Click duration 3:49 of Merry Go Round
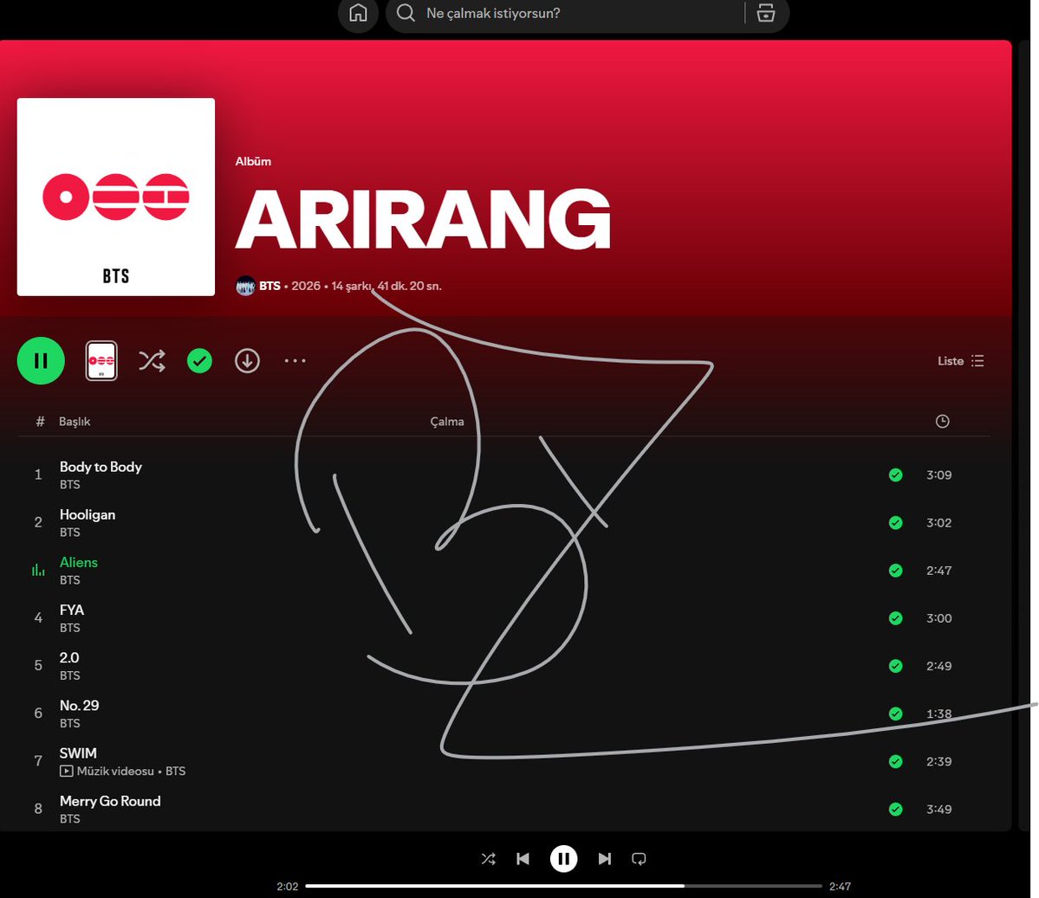Image resolution: width=1039 pixels, height=898 pixels. point(939,810)
